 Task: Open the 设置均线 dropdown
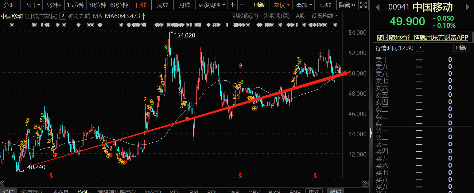pyautogui.click(x=324, y=16)
